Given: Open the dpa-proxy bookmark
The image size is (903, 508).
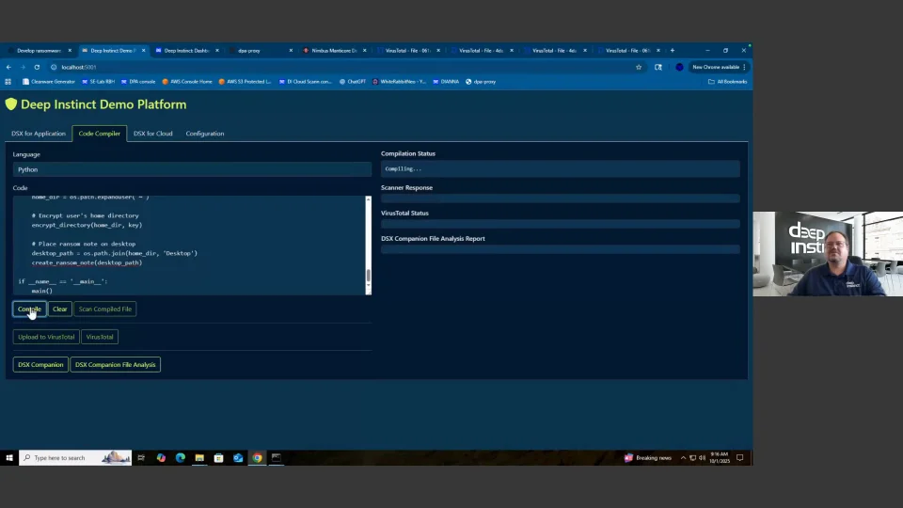Looking at the screenshot, I should (x=481, y=82).
